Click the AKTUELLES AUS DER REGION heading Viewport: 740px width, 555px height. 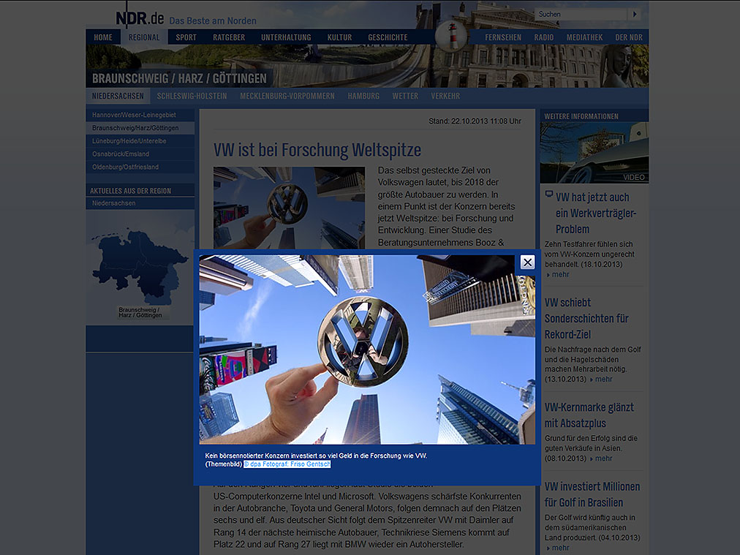131,191
